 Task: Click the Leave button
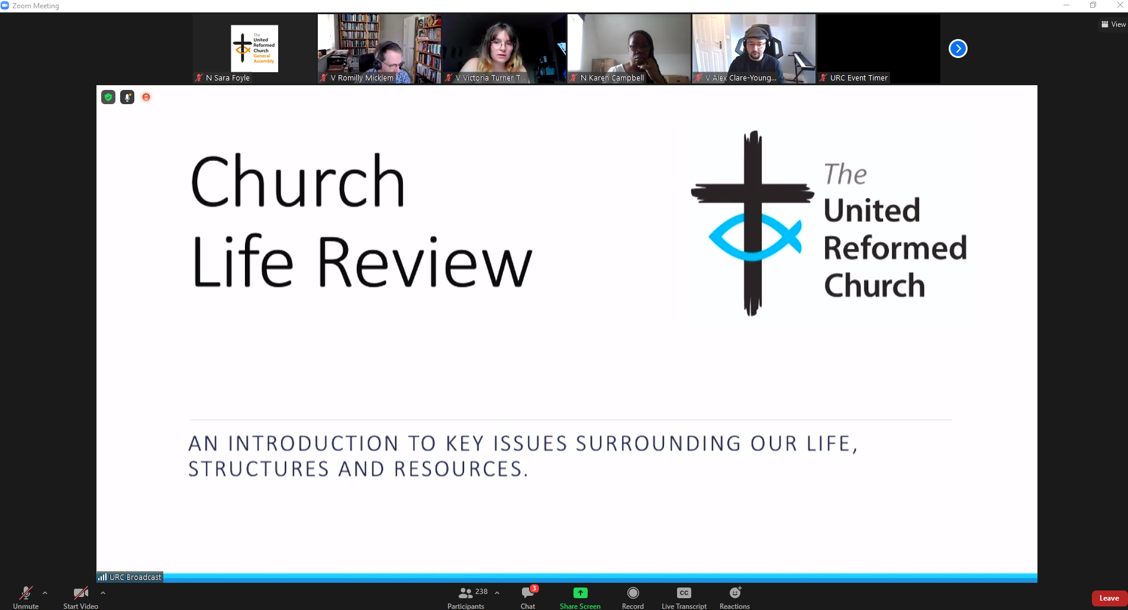(1109, 598)
